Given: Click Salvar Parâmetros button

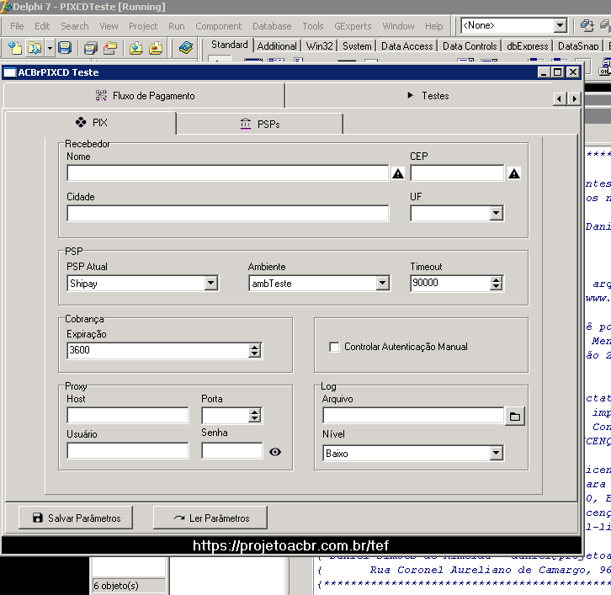Looking at the screenshot, I should coord(76,518).
